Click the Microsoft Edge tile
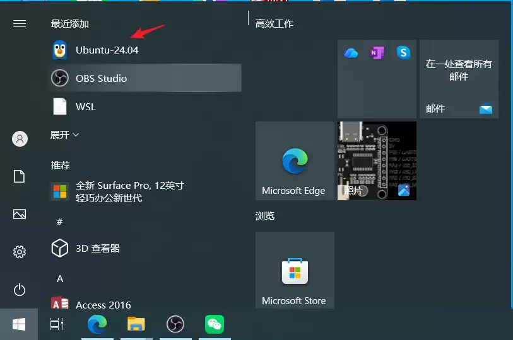 click(294, 161)
